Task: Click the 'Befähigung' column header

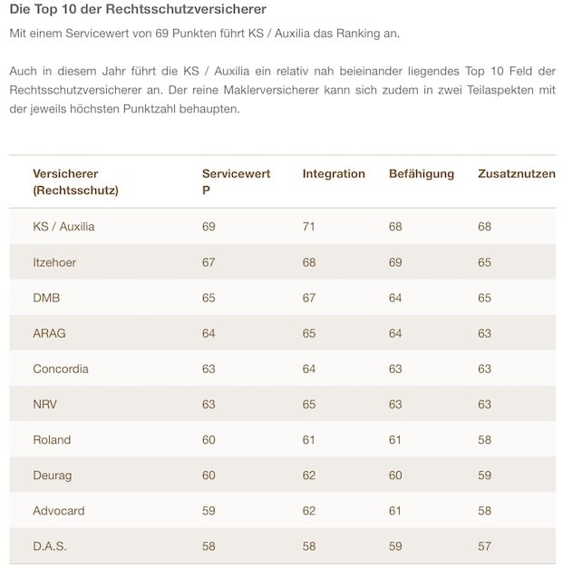Action: (421, 173)
